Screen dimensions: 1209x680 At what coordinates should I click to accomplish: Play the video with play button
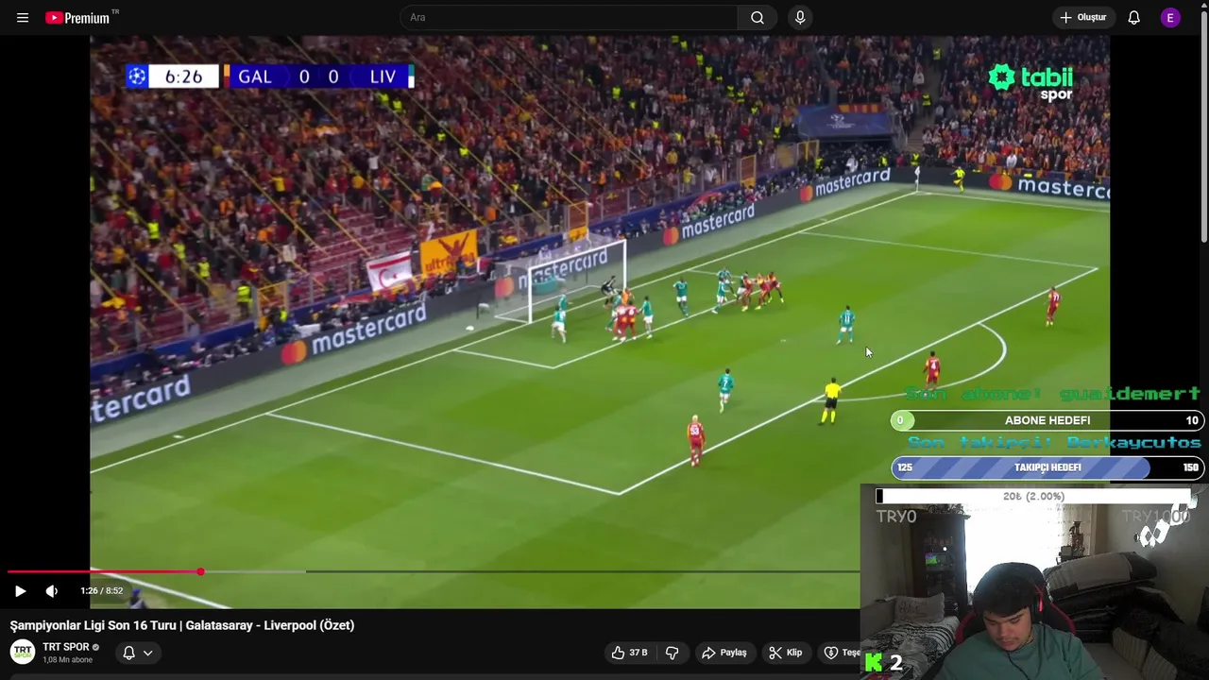click(x=20, y=591)
